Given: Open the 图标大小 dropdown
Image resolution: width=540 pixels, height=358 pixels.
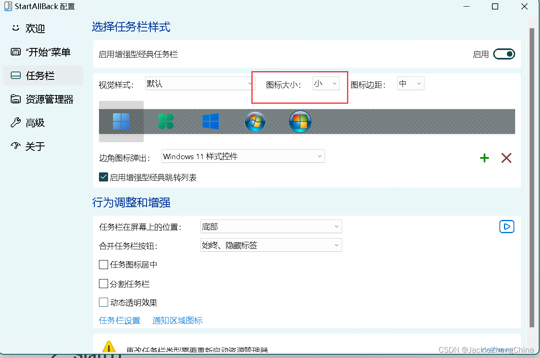Looking at the screenshot, I should coord(326,83).
